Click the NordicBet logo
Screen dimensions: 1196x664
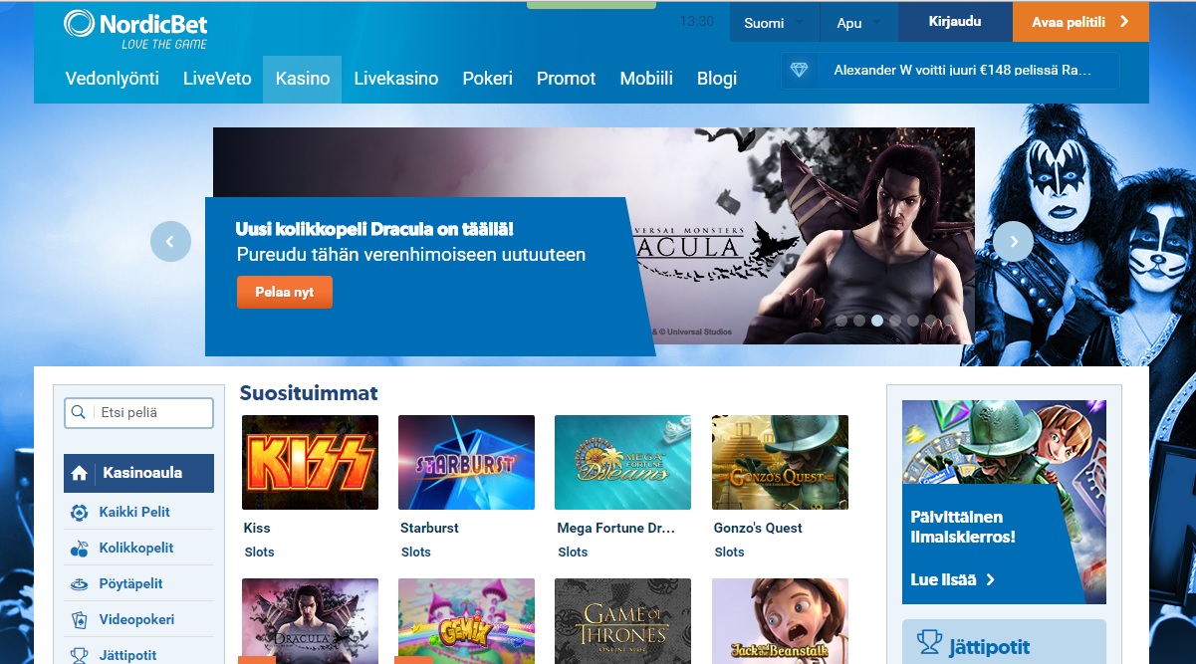(135, 28)
